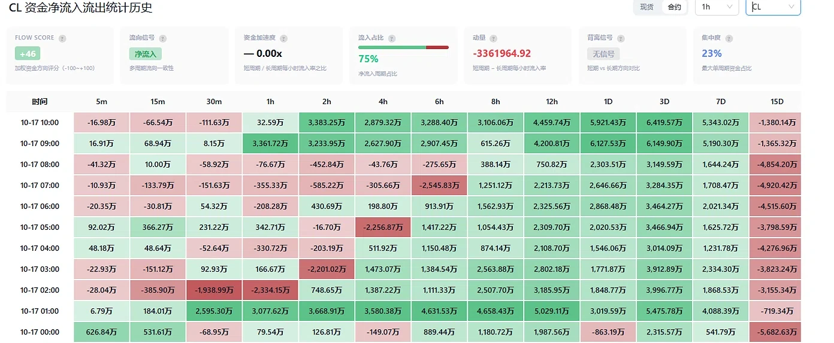Click the +46 flow score badge

point(28,53)
